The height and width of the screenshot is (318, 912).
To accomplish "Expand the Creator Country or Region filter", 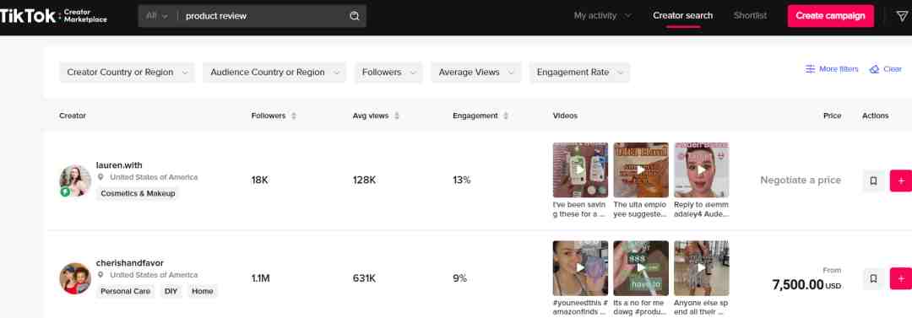I will tap(127, 73).
